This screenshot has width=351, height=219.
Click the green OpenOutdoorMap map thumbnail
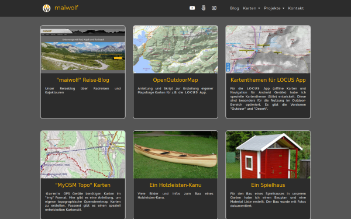coord(175,50)
